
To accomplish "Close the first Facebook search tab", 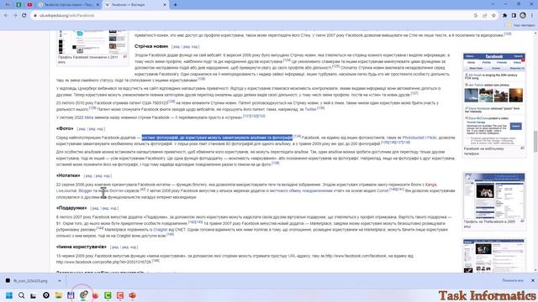I will click(x=98, y=5).
